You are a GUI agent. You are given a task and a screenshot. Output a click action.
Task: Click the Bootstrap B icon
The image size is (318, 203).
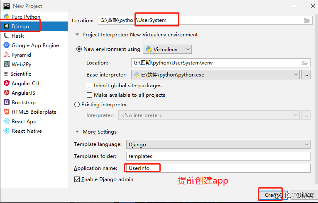click(x=7, y=102)
